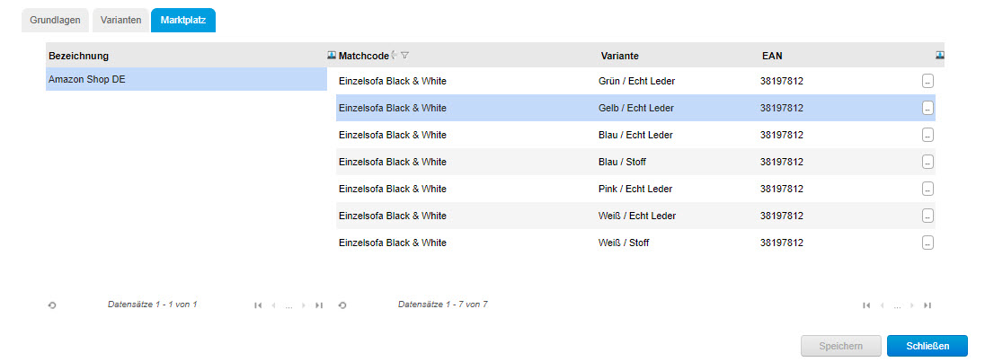Screen dimensions: 985x362
Task: Go to first page in Bezeichnung list pager
Action: pyautogui.click(x=258, y=305)
